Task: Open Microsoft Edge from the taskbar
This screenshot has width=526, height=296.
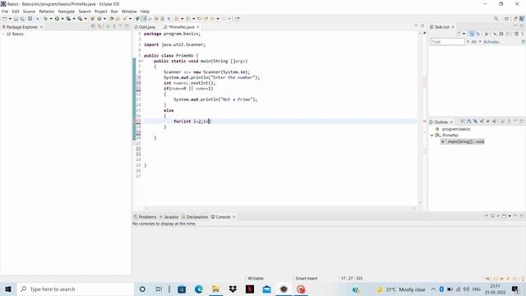Action: point(199,289)
